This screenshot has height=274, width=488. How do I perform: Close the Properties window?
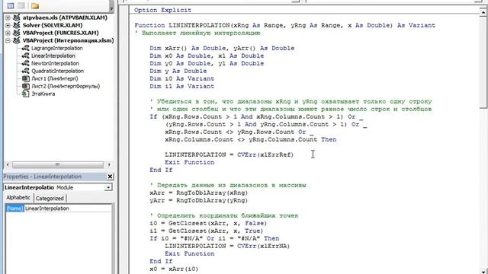(x=110, y=177)
